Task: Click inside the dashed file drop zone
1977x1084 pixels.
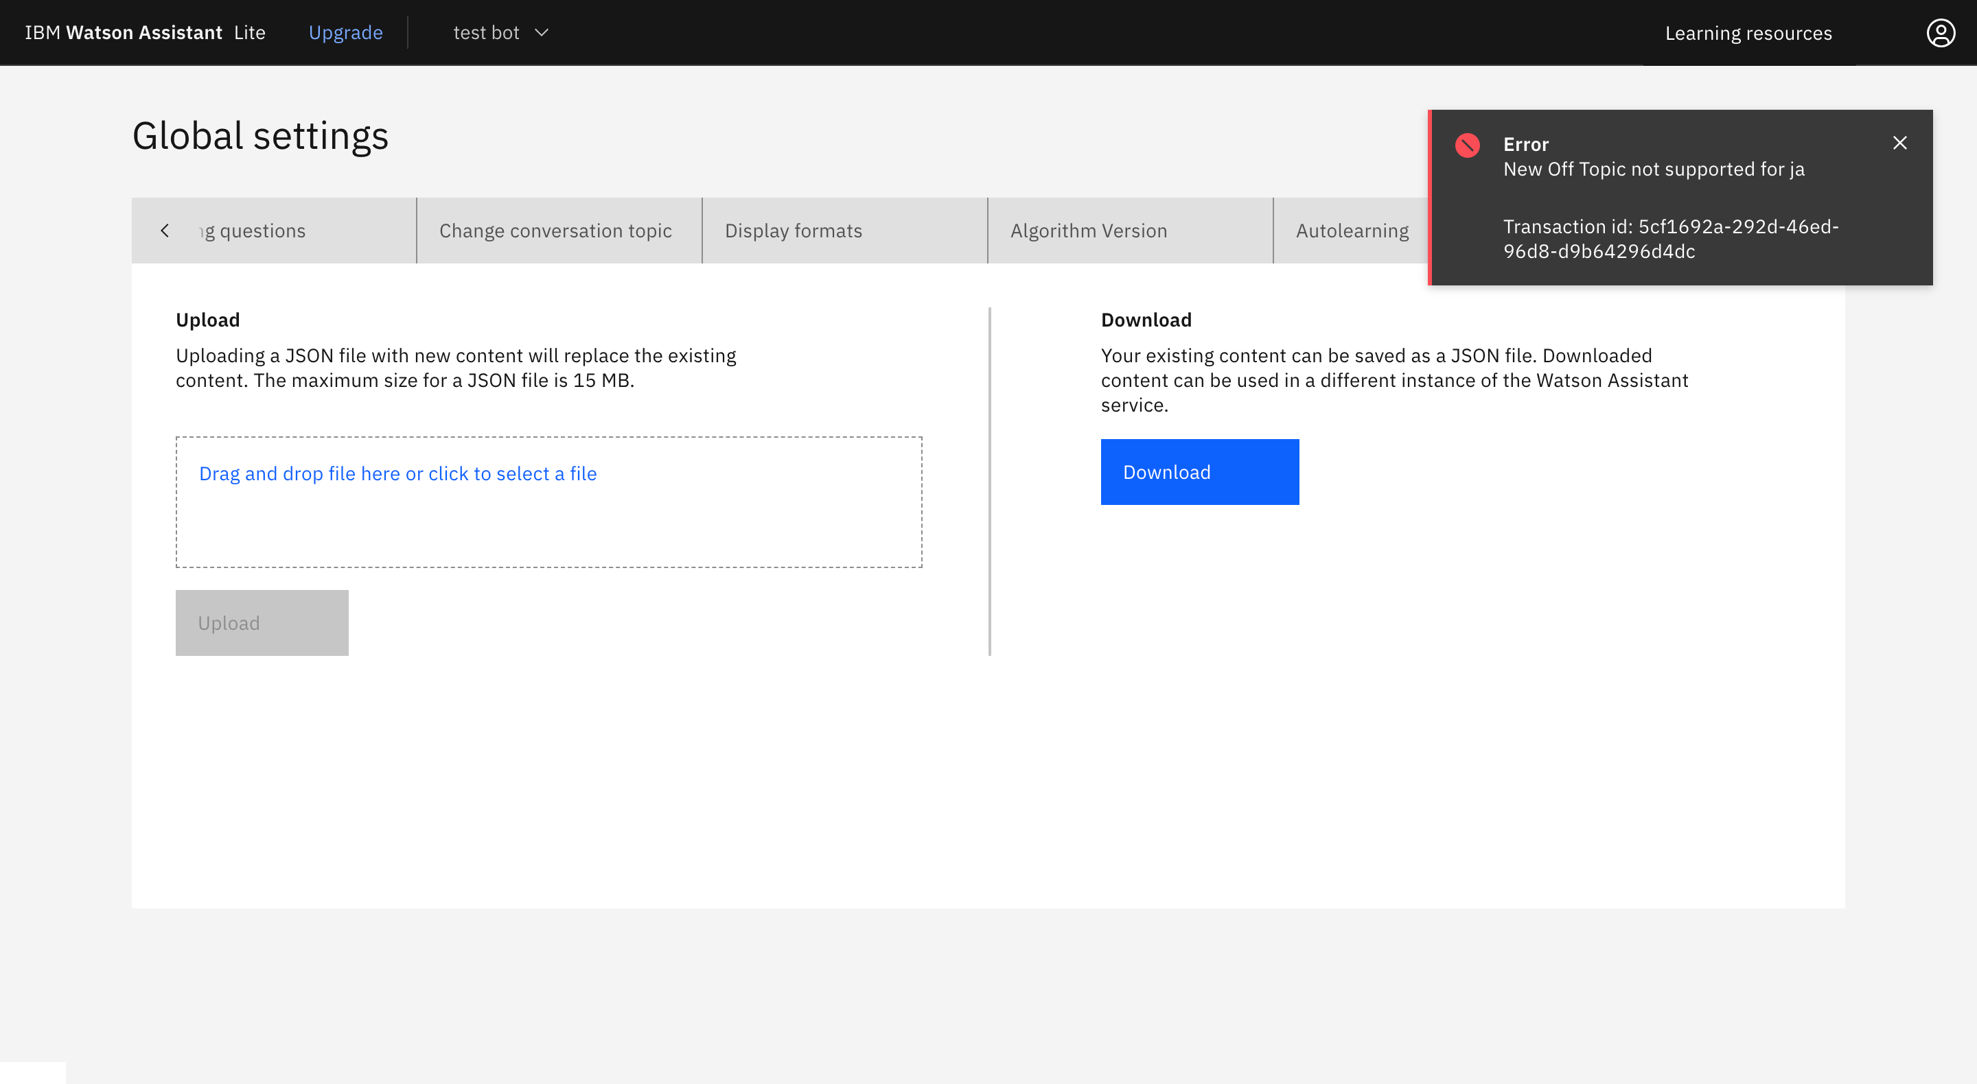Action: pyautogui.click(x=548, y=530)
